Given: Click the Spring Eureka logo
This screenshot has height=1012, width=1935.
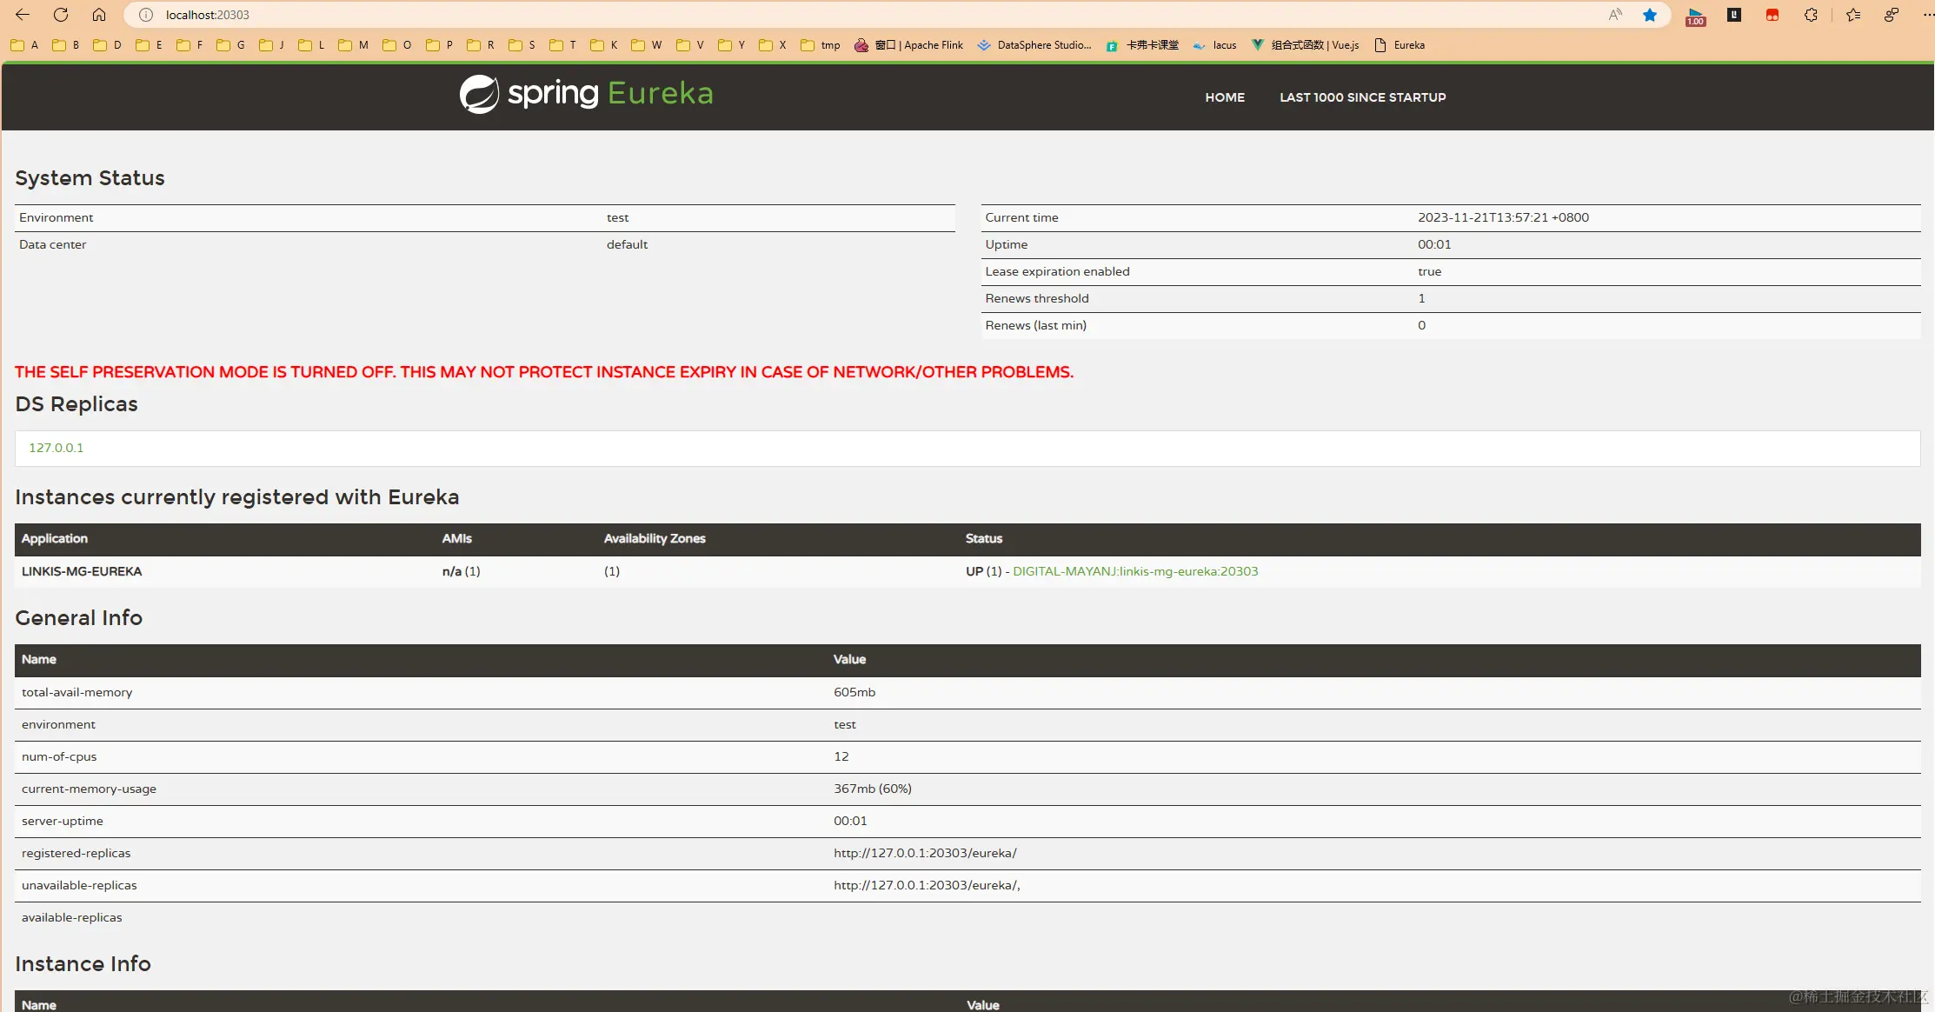Looking at the screenshot, I should tap(586, 94).
